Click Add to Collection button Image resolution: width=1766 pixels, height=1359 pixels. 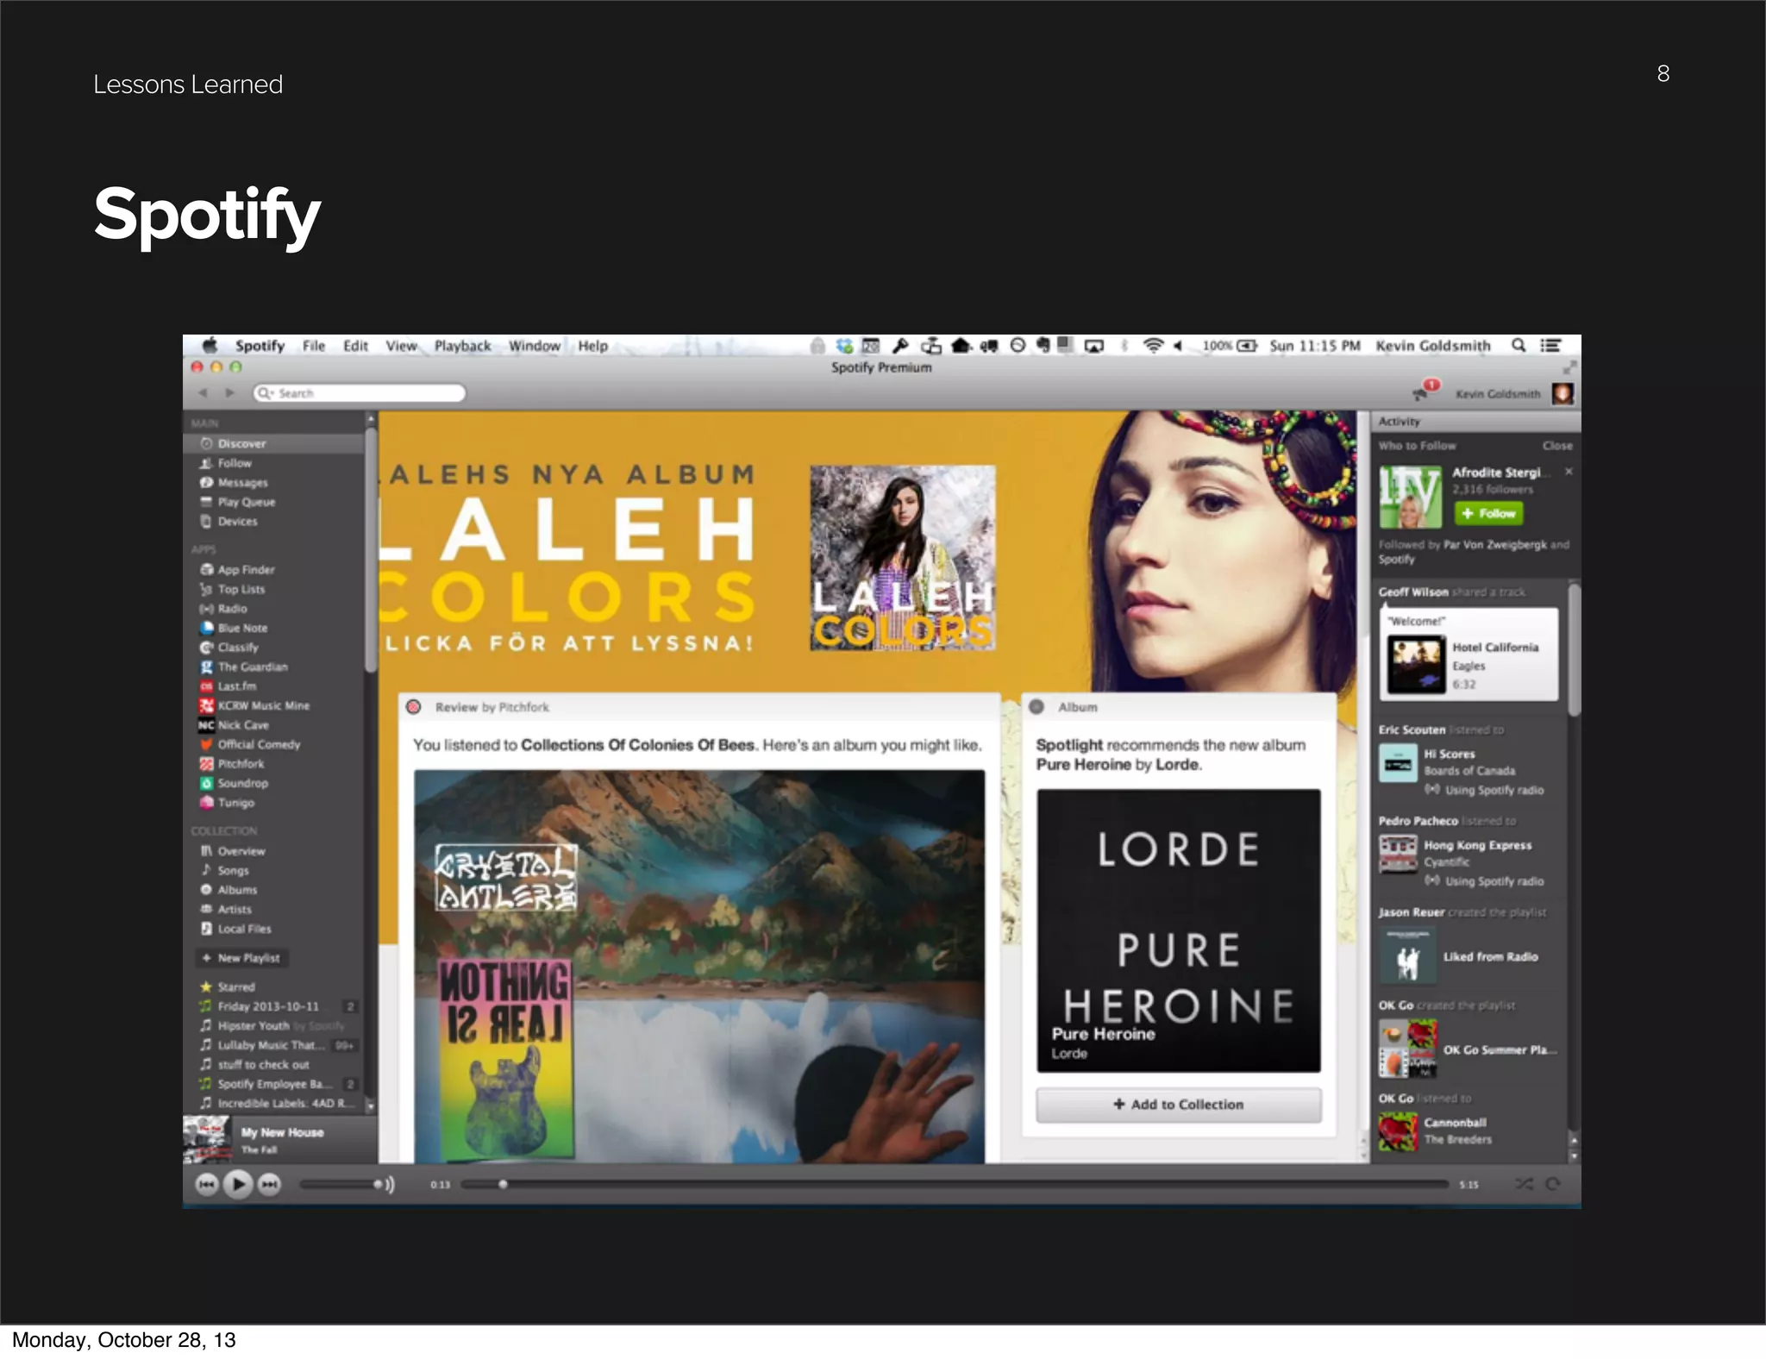[x=1178, y=1105]
